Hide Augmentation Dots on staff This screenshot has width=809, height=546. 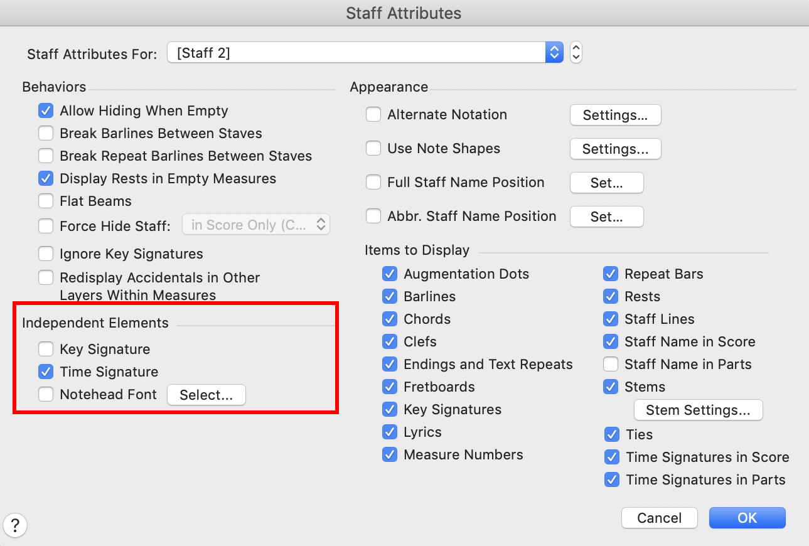(390, 274)
